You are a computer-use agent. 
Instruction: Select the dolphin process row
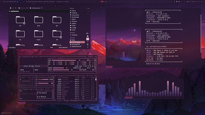click(76, 91)
